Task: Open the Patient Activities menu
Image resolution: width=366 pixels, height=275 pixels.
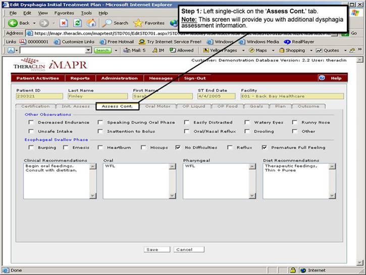Action: pyautogui.click(x=38, y=78)
